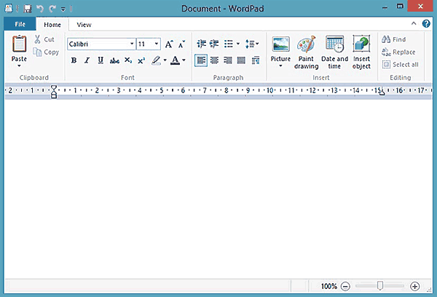This screenshot has width=437, height=297.
Task: Click the Cut scissors icon
Action: point(36,39)
